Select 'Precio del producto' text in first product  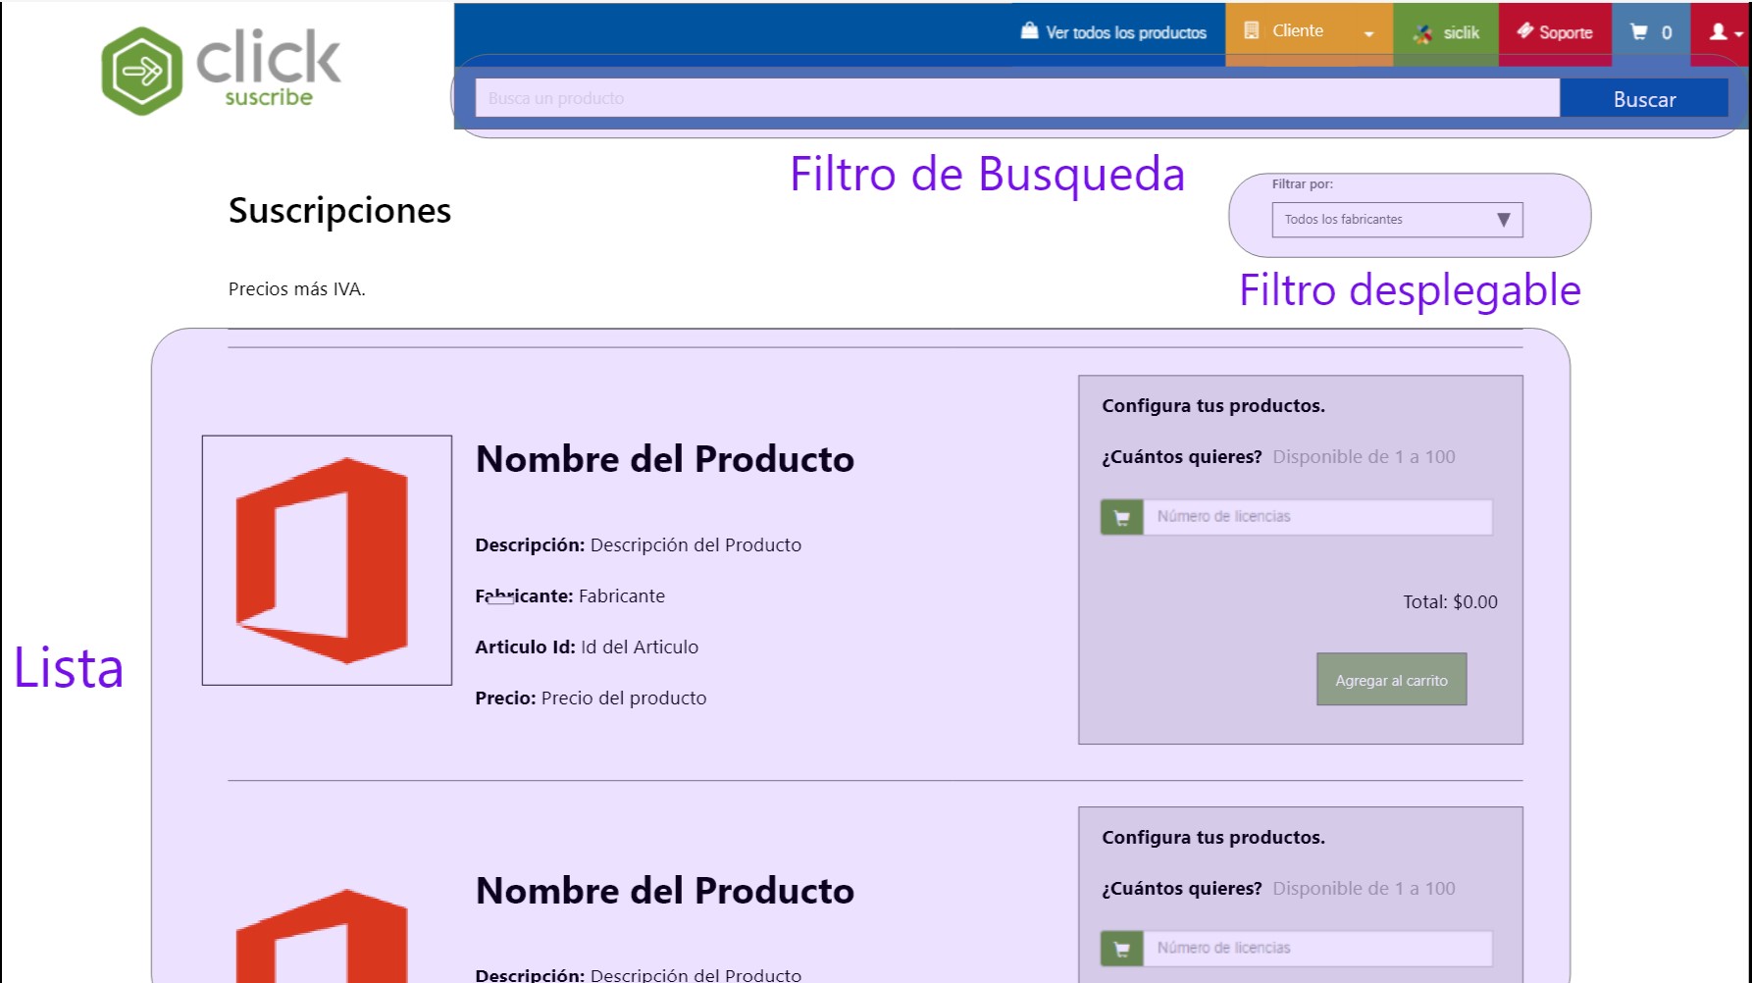click(x=624, y=698)
